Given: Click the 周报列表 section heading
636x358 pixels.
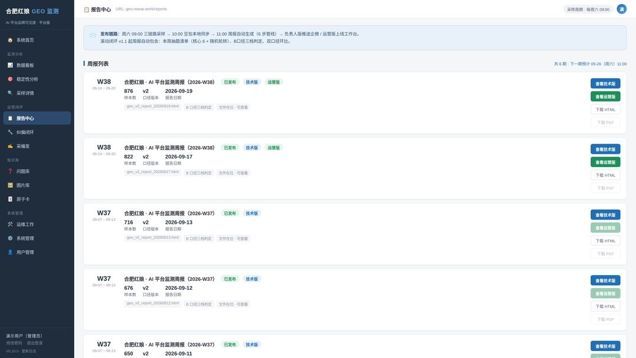Looking at the screenshot, I should 98,64.
